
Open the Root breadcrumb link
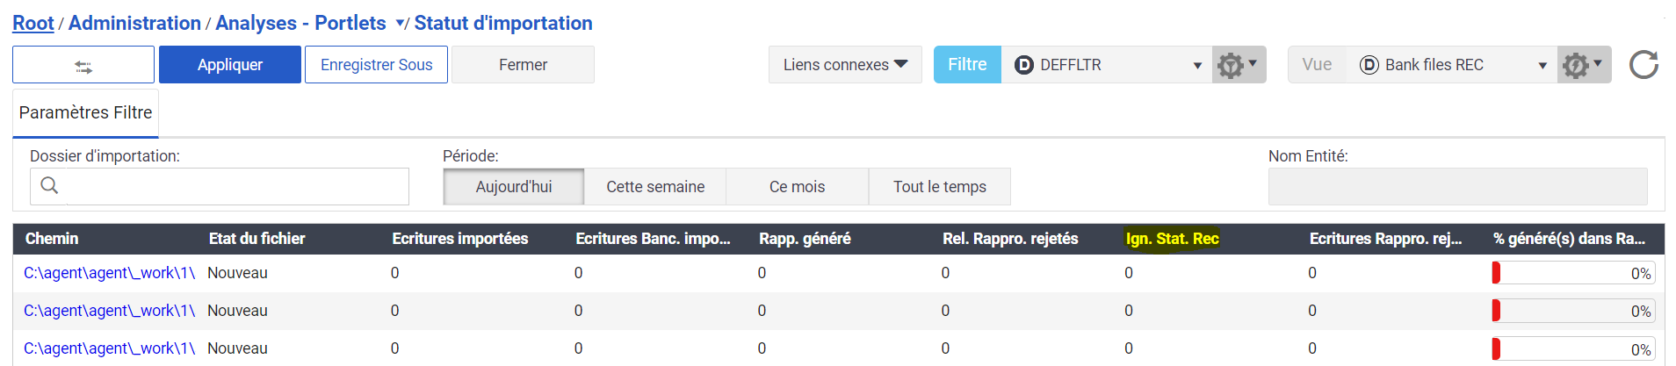33,24
